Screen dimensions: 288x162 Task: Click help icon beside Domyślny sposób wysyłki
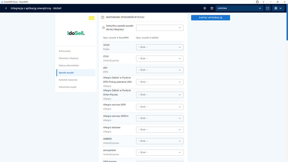tap(103, 28)
